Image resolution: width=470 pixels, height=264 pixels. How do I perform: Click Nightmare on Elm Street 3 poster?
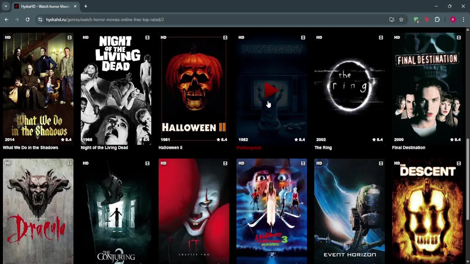coord(272,211)
